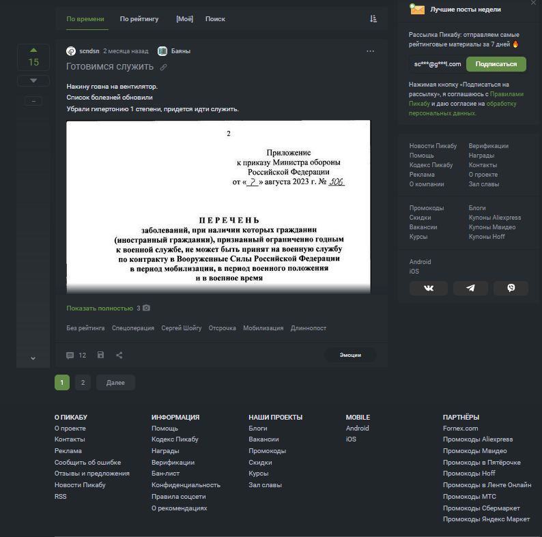Downvote the post with the down arrow

(33, 81)
